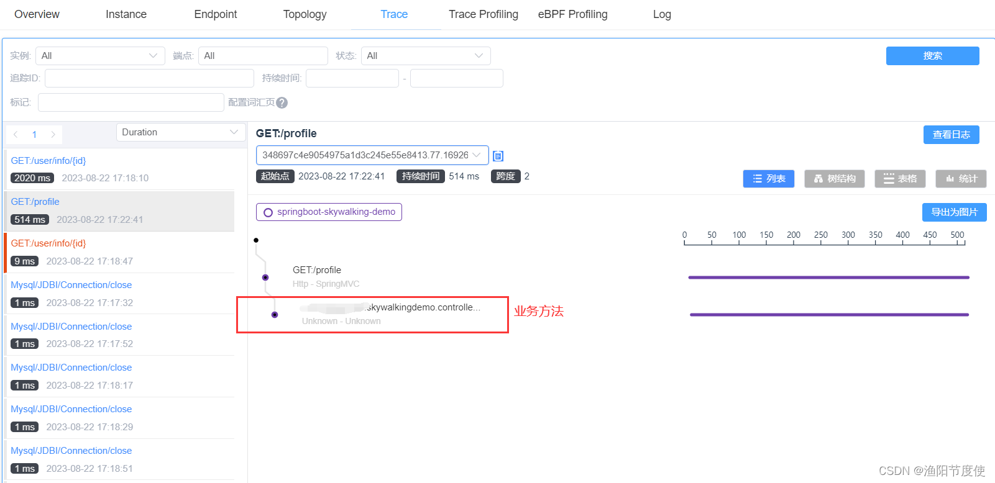Switch to the Topology tab
Viewport: 995px width, 483px height.
click(x=305, y=14)
